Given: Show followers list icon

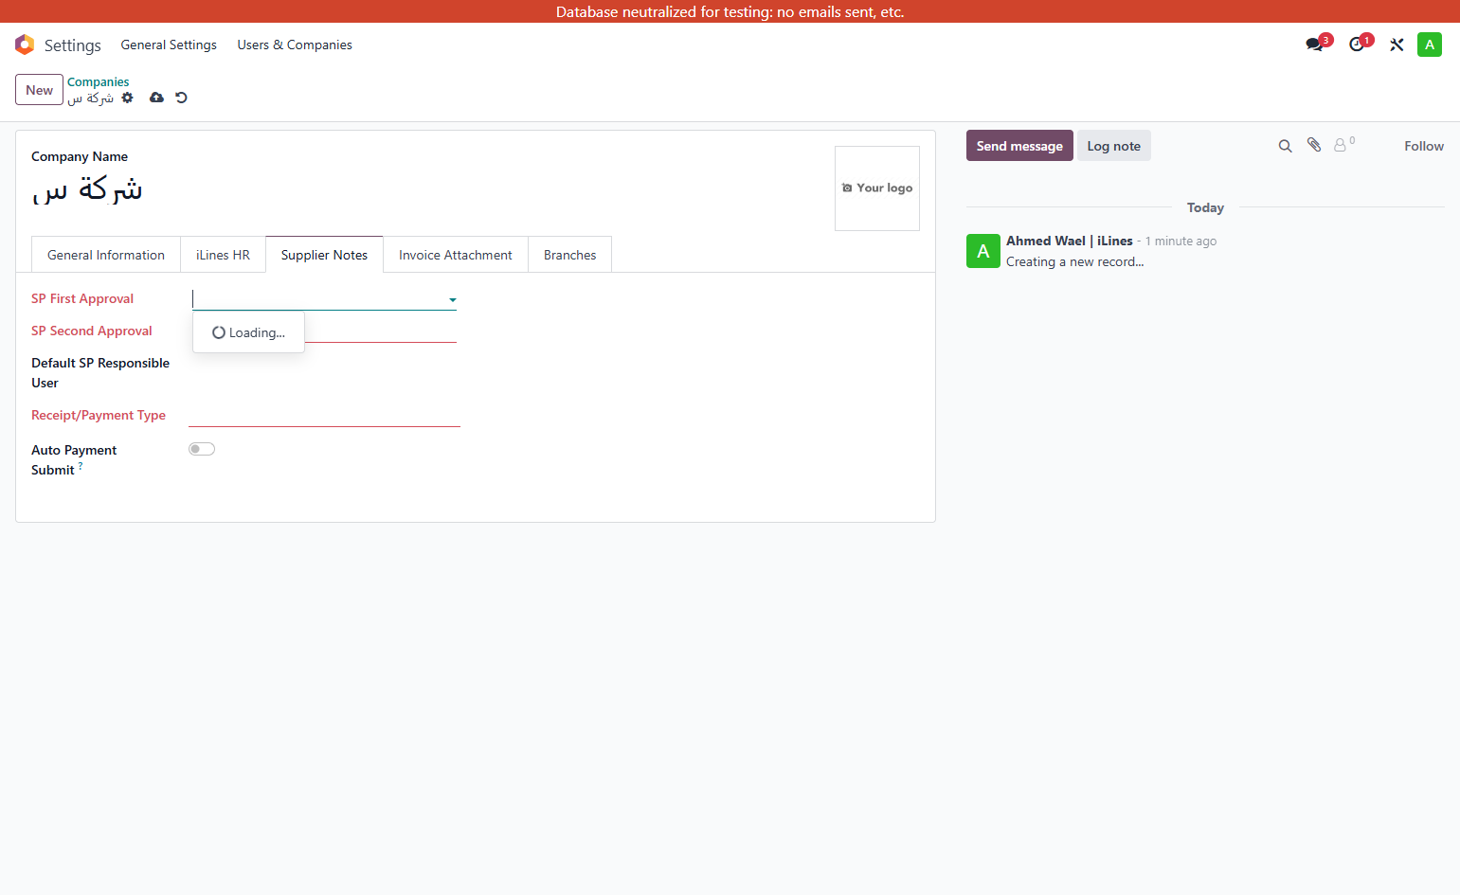Looking at the screenshot, I should coord(1343,145).
